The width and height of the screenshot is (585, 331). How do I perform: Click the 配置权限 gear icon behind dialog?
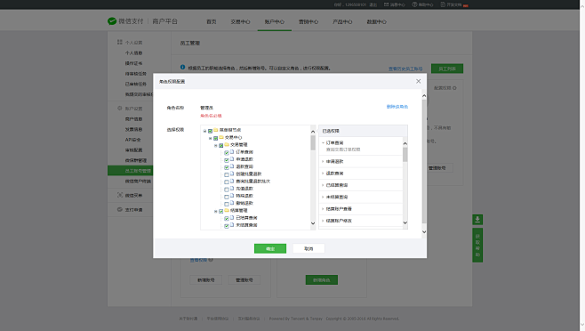(454, 88)
